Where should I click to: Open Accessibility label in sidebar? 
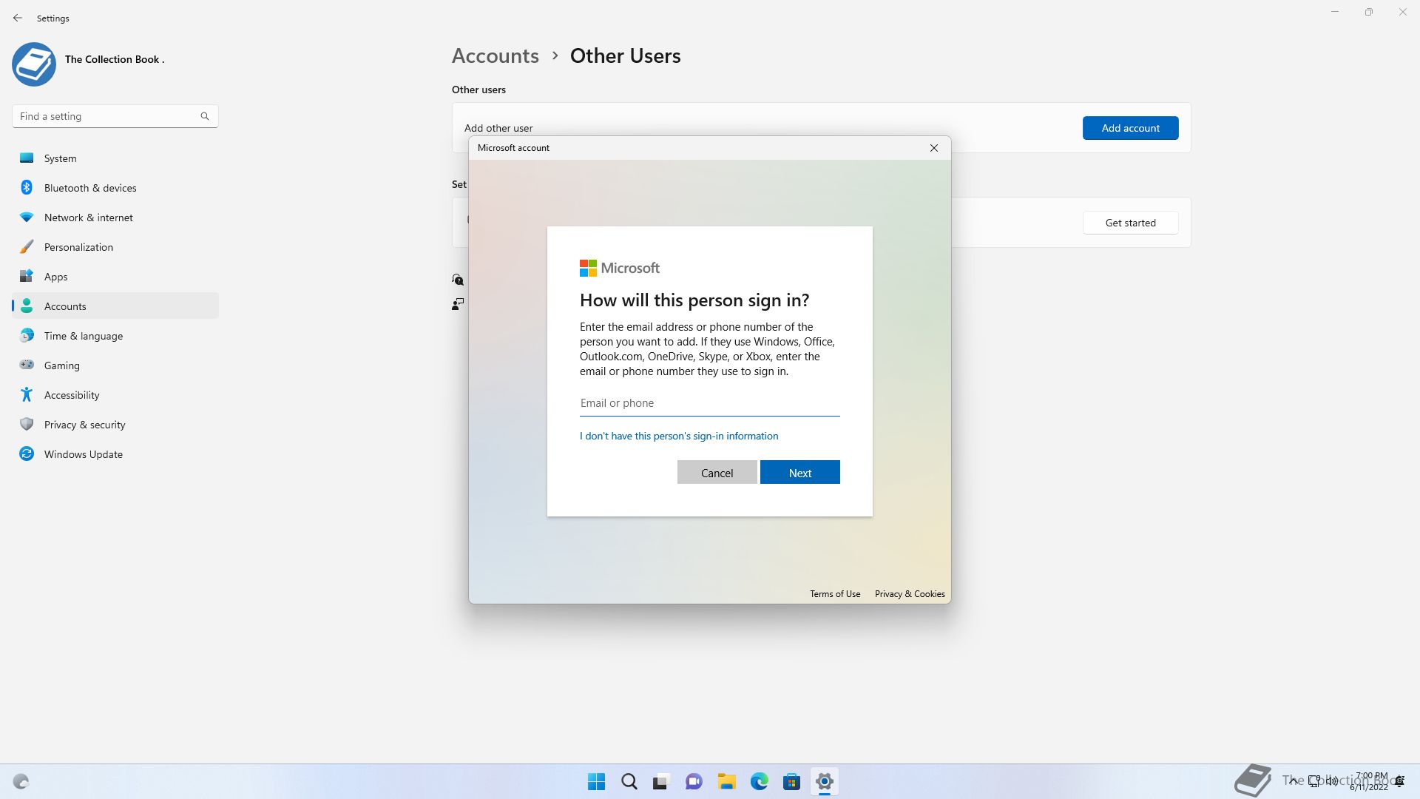72,395
